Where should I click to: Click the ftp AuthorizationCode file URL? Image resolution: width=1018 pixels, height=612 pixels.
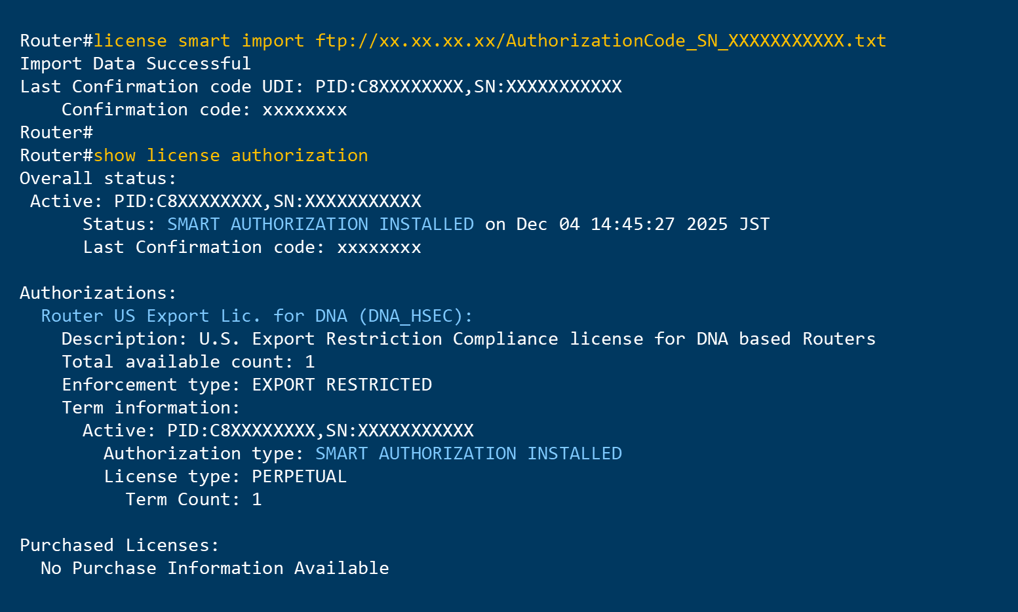[x=600, y=41]
